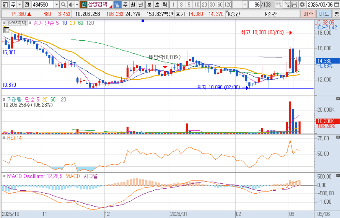
Task: Click the blue square handle on top line
Action: pyautogui.click(x=143, y=21)
